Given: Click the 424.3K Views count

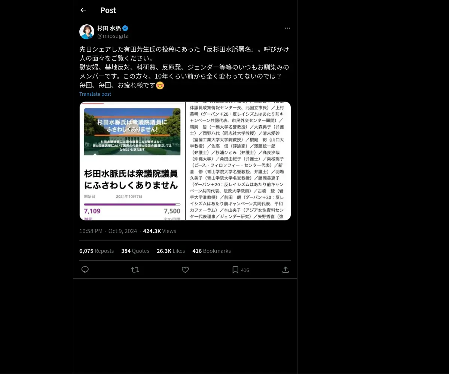Looking at the screenshot, I should point(159,231).
